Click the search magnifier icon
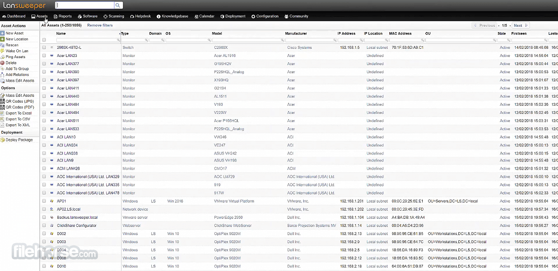558x271 pixels. click(118, 5)
